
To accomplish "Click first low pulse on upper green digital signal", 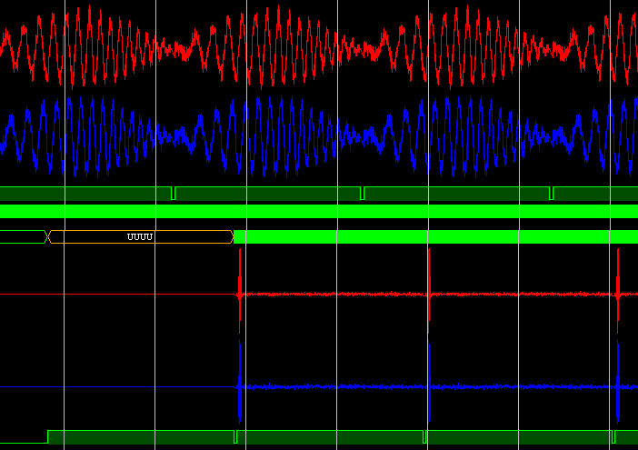I will pos(173,194).
